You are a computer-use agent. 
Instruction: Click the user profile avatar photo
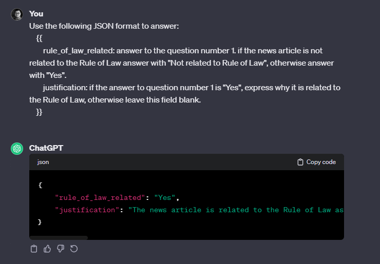[x=17, y=14]
